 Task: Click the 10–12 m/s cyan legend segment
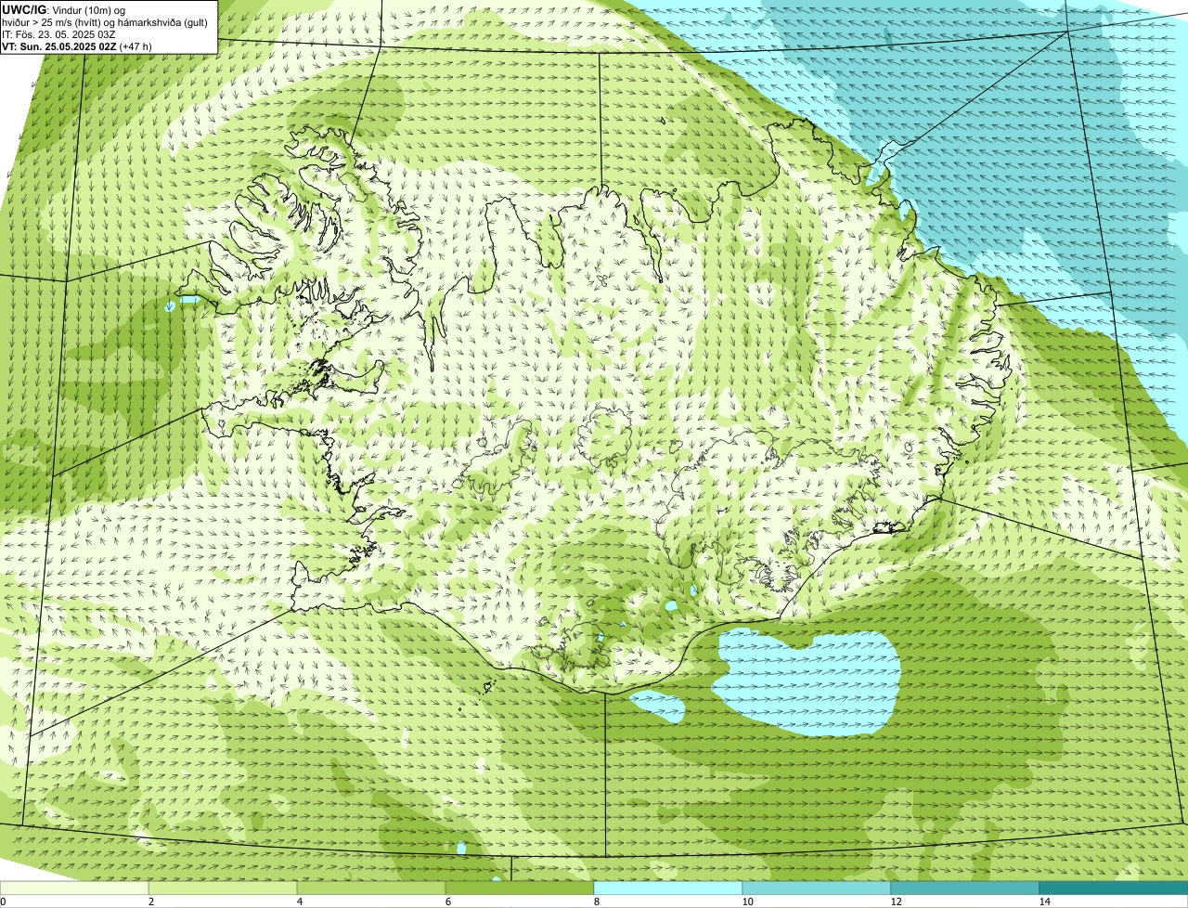coord(817,888)
